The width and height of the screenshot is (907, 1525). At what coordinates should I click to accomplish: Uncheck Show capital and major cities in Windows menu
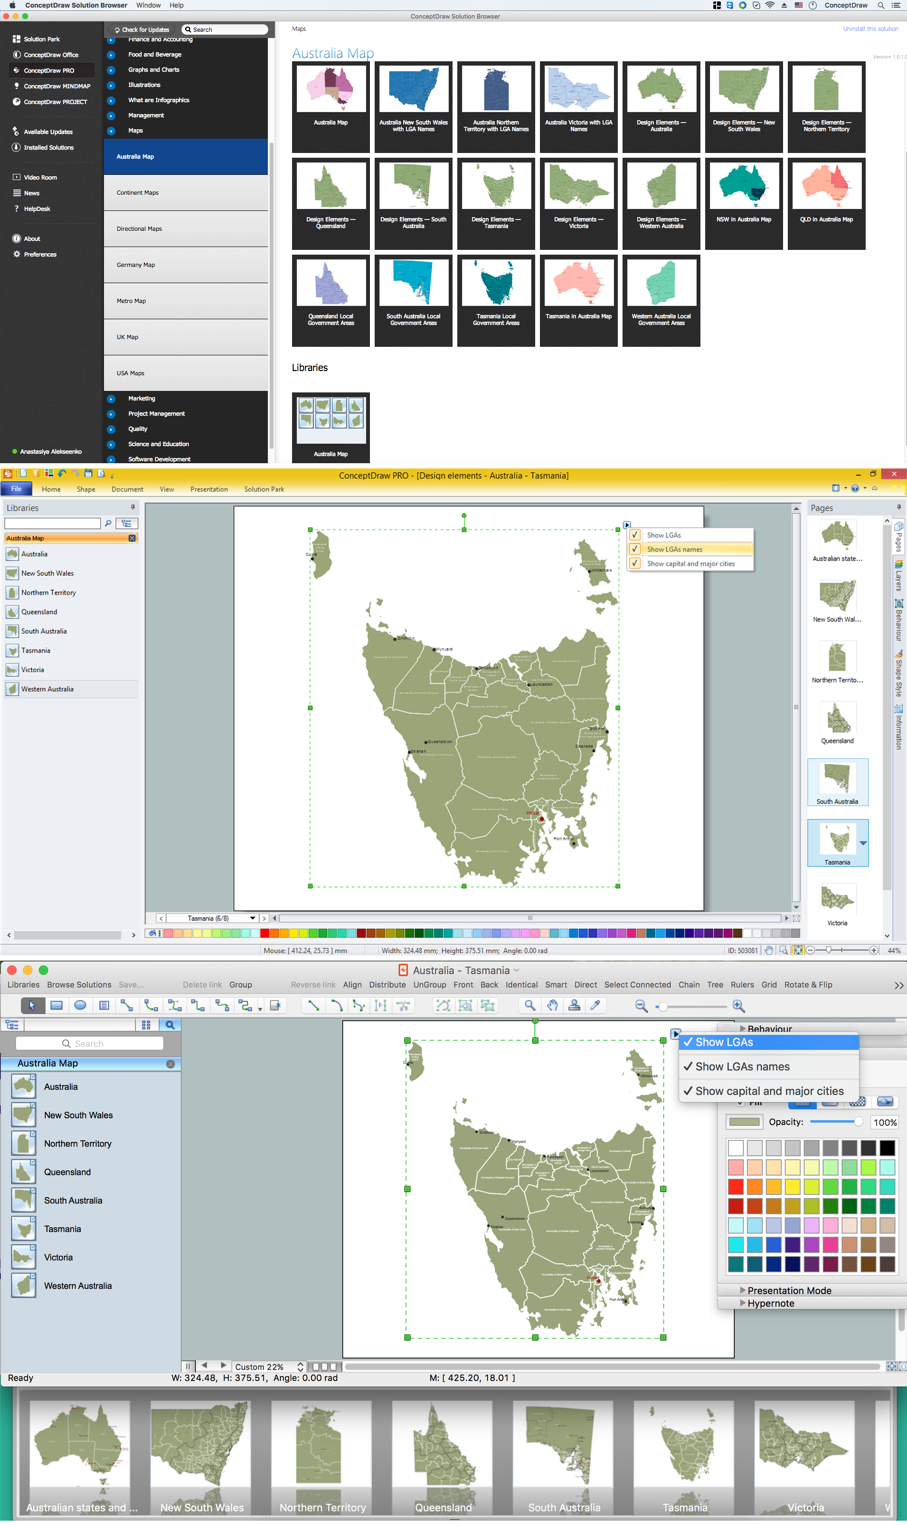(690, 564)
